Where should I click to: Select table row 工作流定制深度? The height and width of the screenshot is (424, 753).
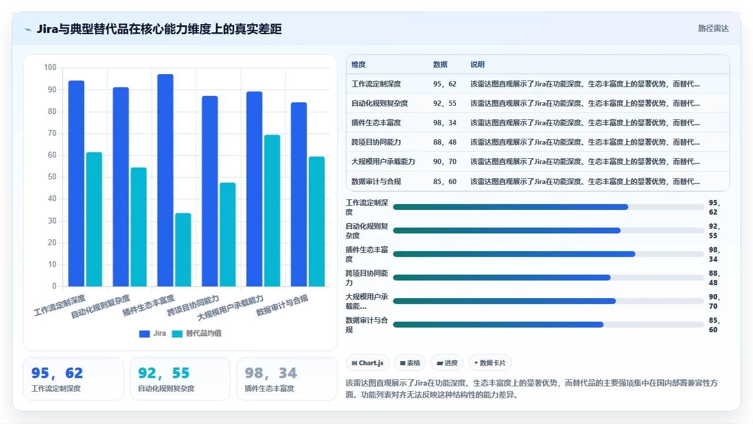538,84
